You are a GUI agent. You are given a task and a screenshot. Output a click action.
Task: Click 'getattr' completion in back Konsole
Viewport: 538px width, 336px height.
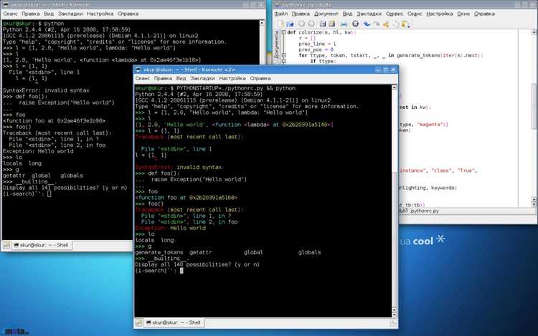coord(16,176)
